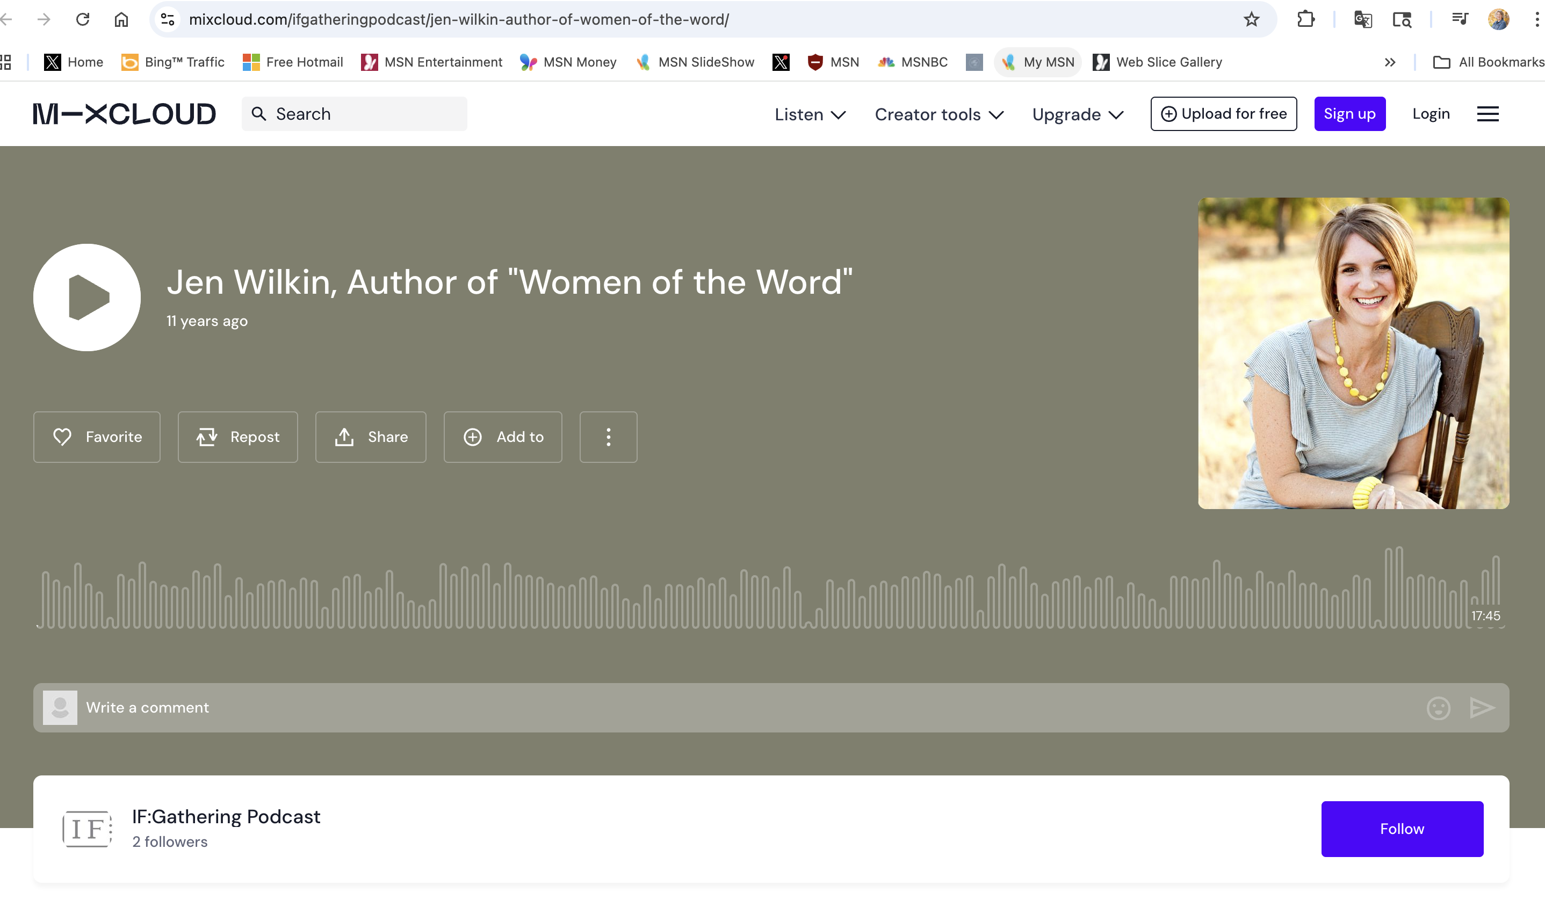Open the hamburger menu in header
This screenshot has height=900, width=1545.
1488,114
